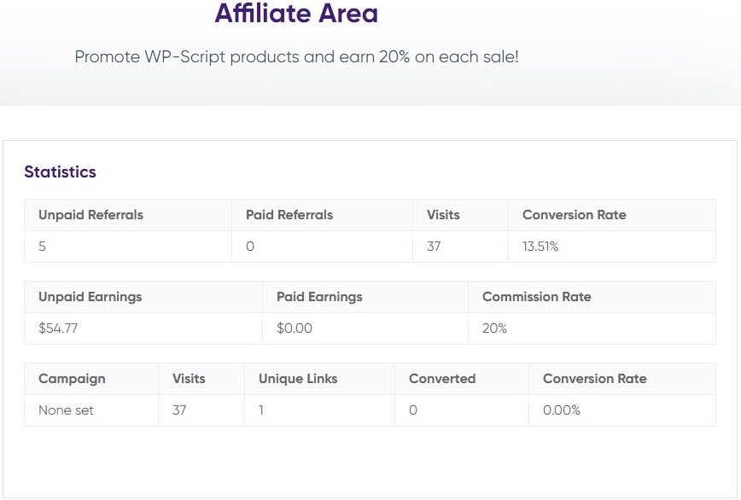Viewport: 741px width, 500px height.
Task: Click the Paid Referrals column header
Action: click(x=289, y=215)
